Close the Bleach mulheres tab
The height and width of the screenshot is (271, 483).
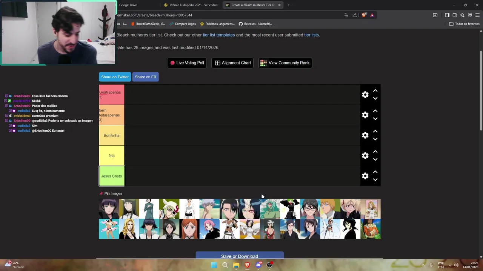tap(279, 5)
